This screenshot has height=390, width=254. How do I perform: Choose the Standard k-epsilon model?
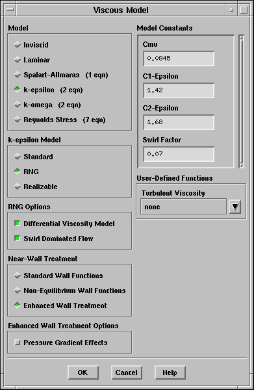point(33,157)
